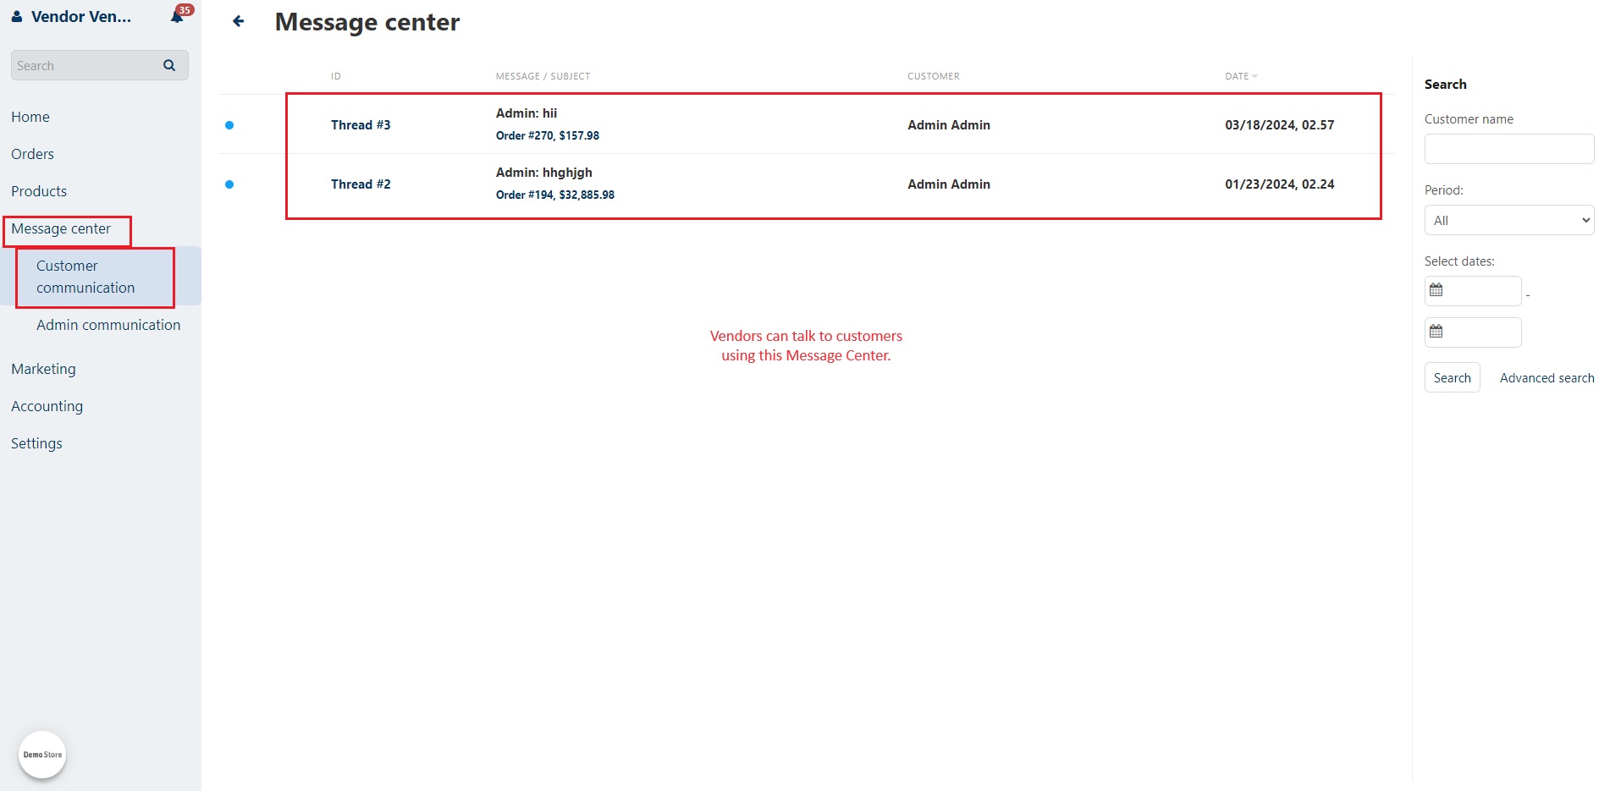Click the Search button in the search panel

(x=1452, y=377)
